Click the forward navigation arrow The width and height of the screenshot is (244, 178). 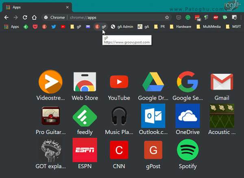tap(15, 17)
